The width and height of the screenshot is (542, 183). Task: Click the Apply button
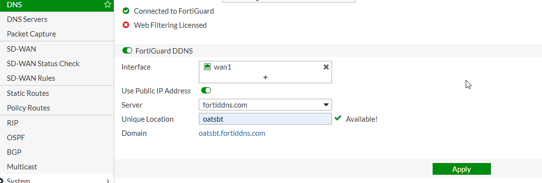click(461, 169)
